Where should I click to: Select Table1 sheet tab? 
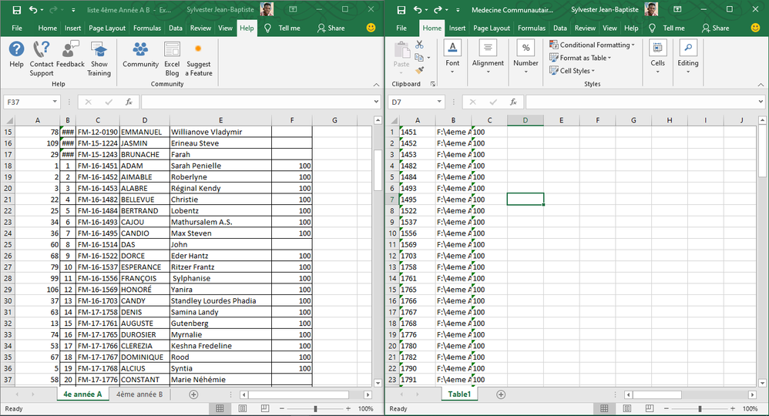pos(459,394)
